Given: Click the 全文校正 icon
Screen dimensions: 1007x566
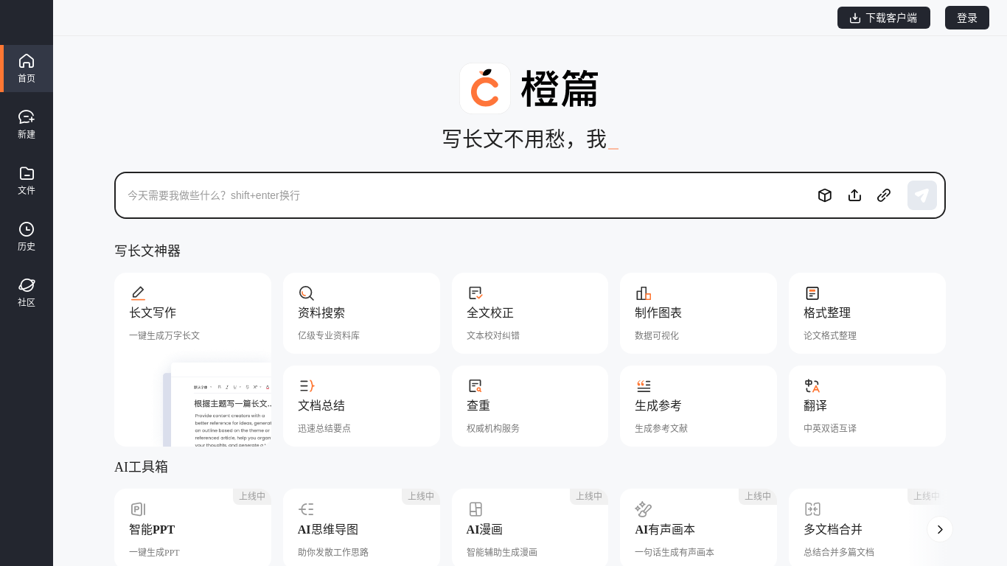Looking at the screenshot, I should point(475,293).
